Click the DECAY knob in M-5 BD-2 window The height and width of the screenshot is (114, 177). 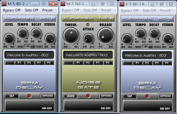[x=36, y=33]
